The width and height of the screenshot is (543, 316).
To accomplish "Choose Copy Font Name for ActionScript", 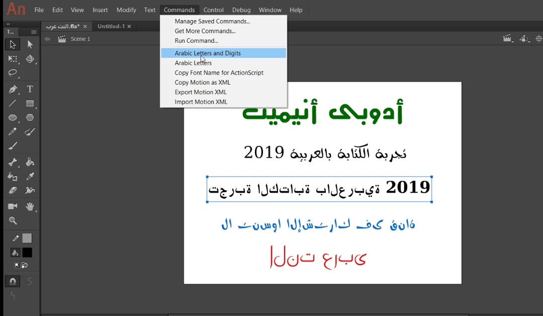I will click(x=224, y=73).
